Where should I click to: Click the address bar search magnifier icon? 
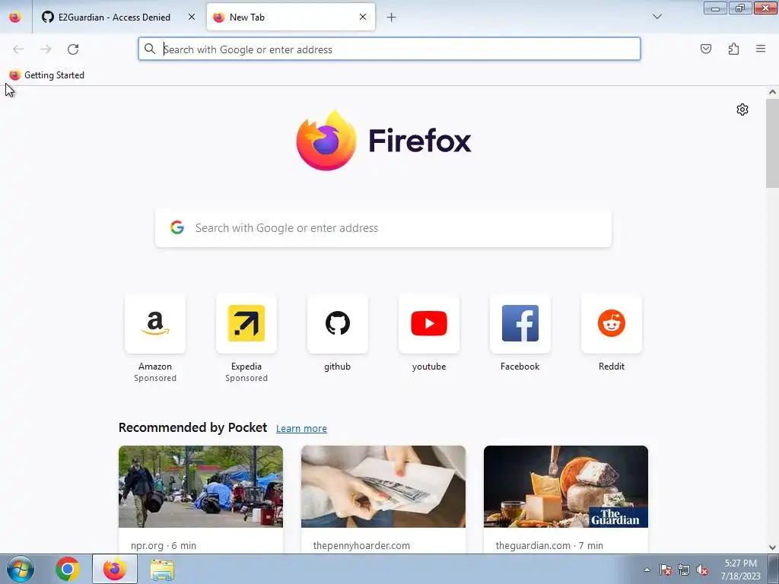pyautogui.click(x=150, y=49)
